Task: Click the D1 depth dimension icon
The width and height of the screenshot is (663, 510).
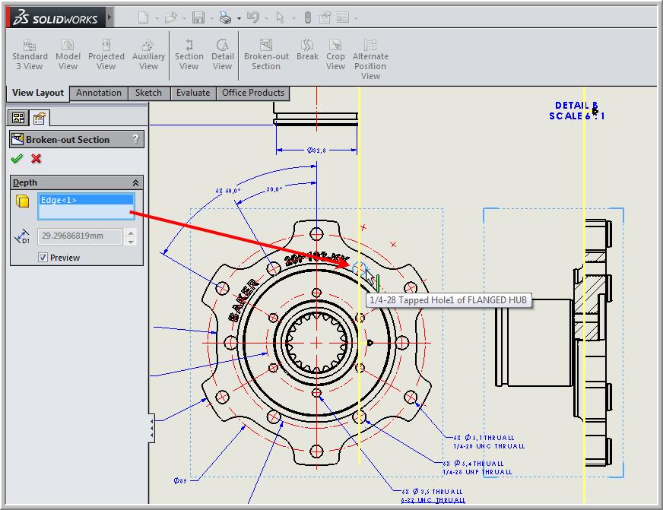Action: click(22, 236)
